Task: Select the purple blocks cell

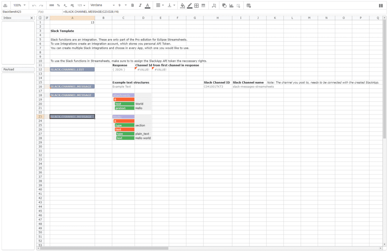Action: [123, 116]
